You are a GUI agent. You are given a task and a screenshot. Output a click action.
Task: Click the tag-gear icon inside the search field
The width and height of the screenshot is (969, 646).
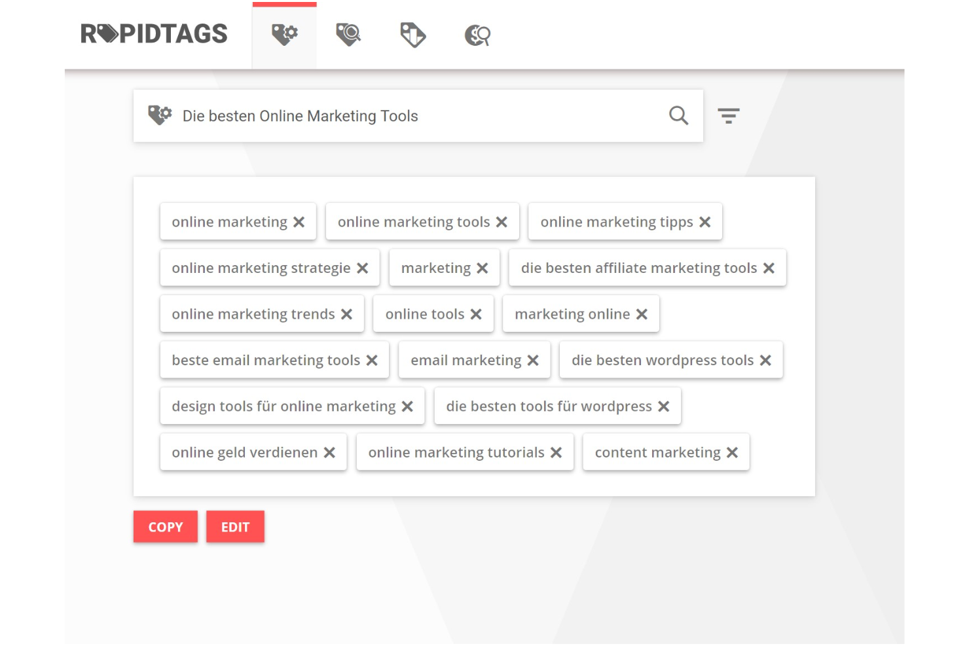(x=160, y=115)
